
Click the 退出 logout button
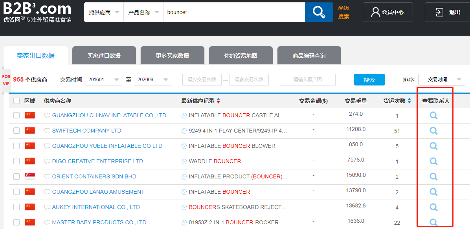pos(448,12)
